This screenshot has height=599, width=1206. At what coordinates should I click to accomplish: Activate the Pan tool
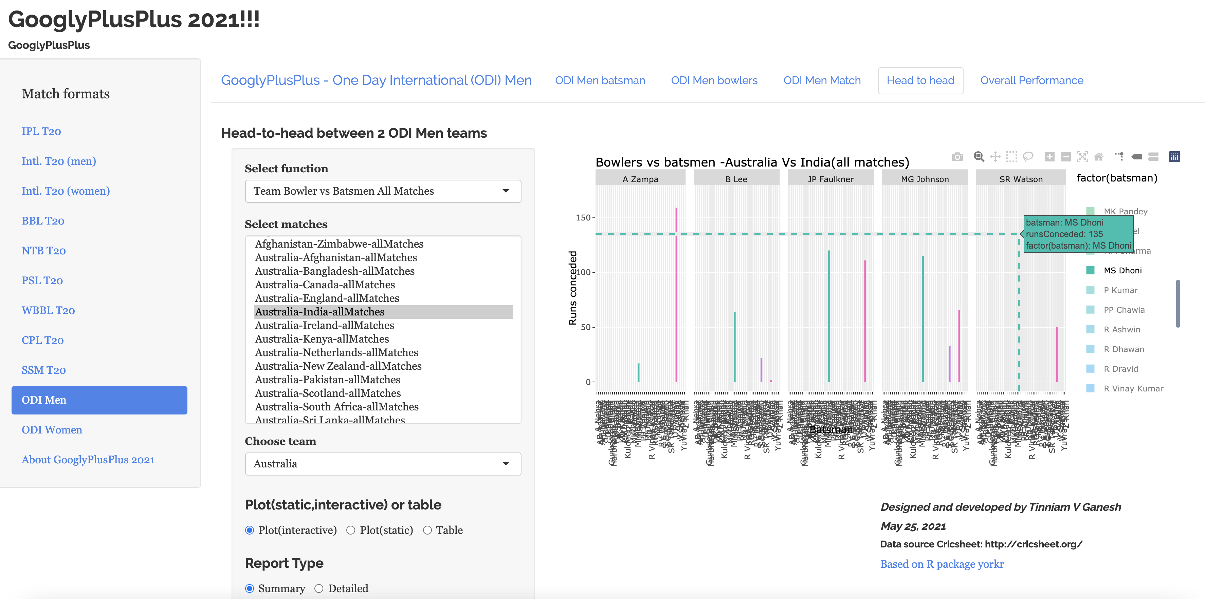(x=995, y=157)
